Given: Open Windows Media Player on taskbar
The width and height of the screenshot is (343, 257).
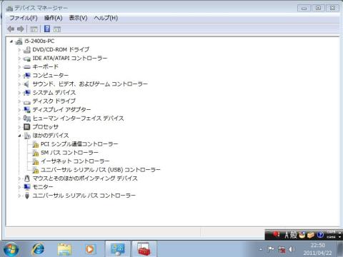Looking at the screenshot, I should [90, 249].
